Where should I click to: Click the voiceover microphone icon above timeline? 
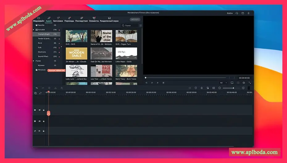point(201,88)
